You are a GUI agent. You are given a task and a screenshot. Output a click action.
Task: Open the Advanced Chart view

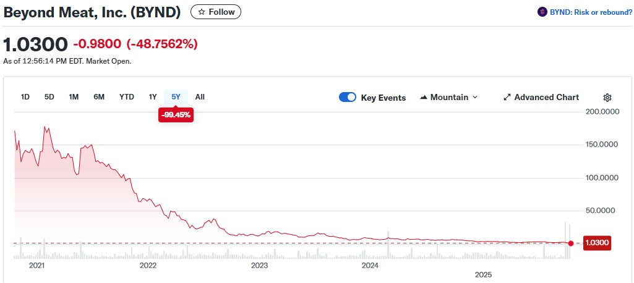click(546, 98)
